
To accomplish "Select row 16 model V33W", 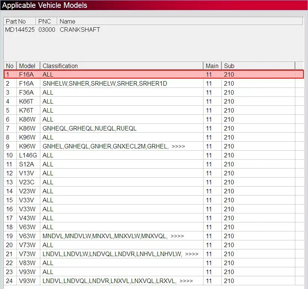I will tap(27, 209).
